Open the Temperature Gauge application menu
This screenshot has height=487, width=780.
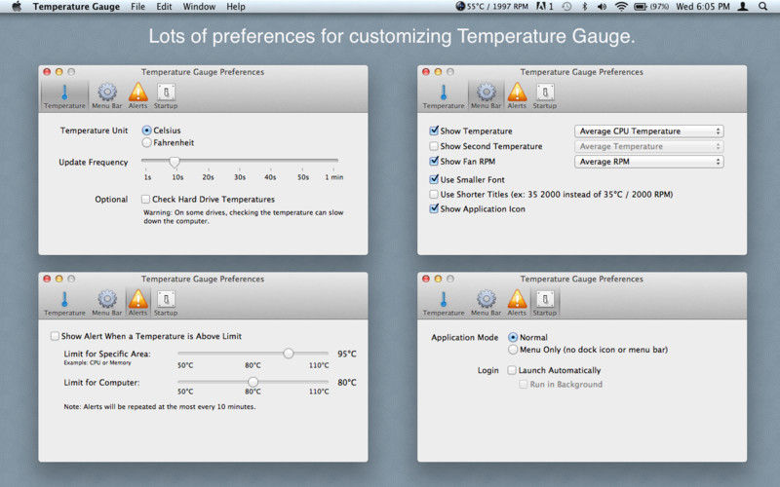point(76,7)
